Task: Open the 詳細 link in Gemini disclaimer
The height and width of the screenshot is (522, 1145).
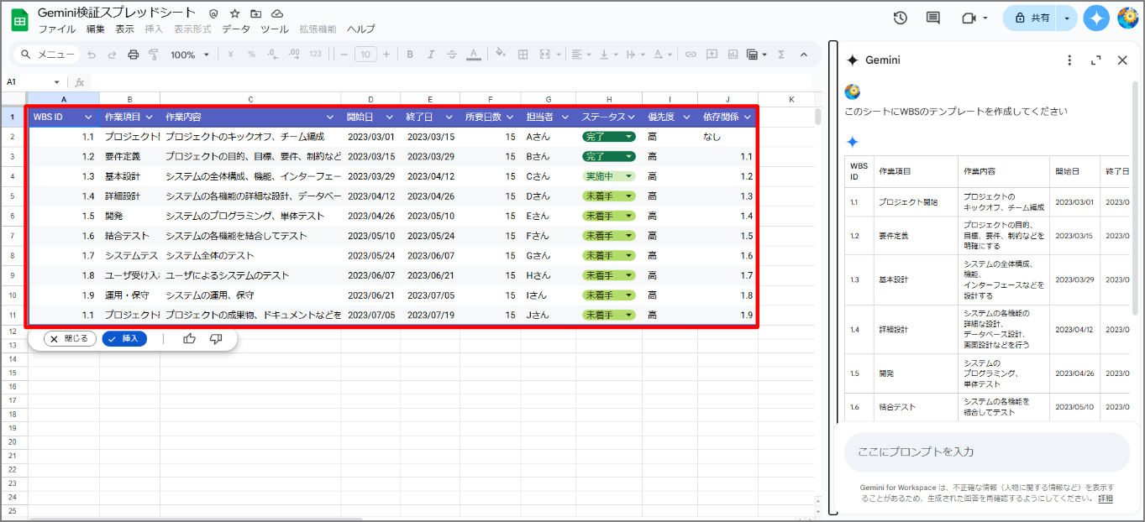Action: tap(1105, 499)
